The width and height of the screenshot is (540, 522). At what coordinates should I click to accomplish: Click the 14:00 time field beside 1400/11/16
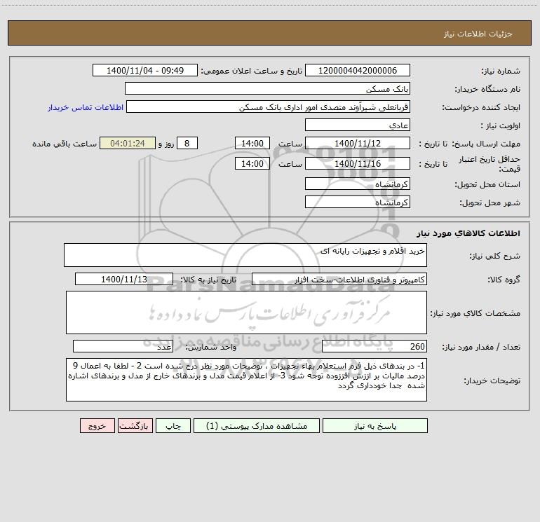point(252,163)
